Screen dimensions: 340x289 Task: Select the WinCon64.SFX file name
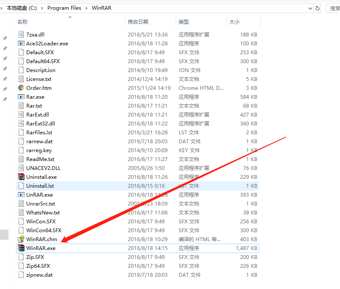pos(44,230)
